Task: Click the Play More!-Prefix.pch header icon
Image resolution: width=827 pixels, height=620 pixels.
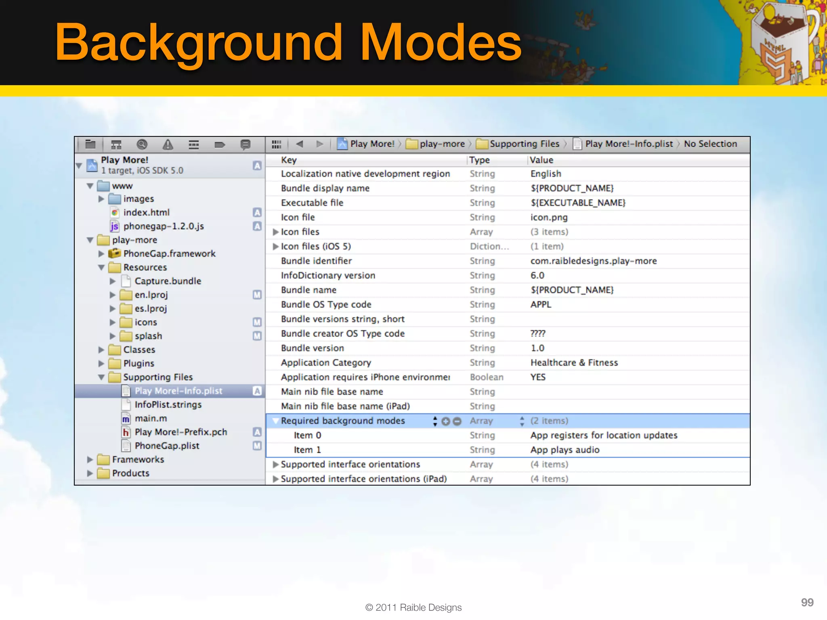Action: [126, 432]
